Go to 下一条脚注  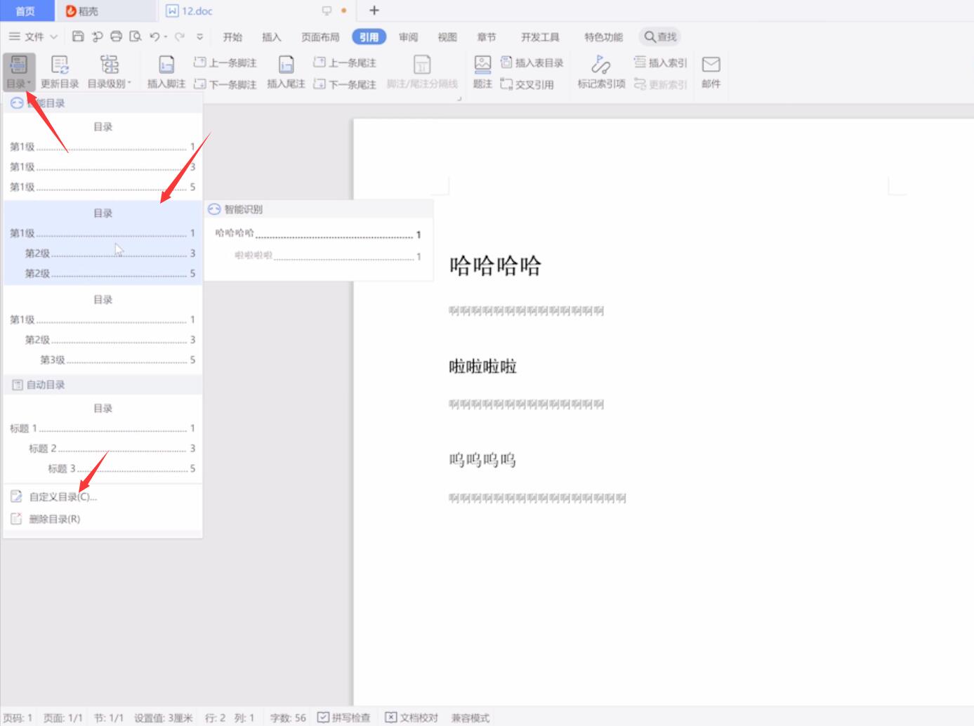coord(225,84)
